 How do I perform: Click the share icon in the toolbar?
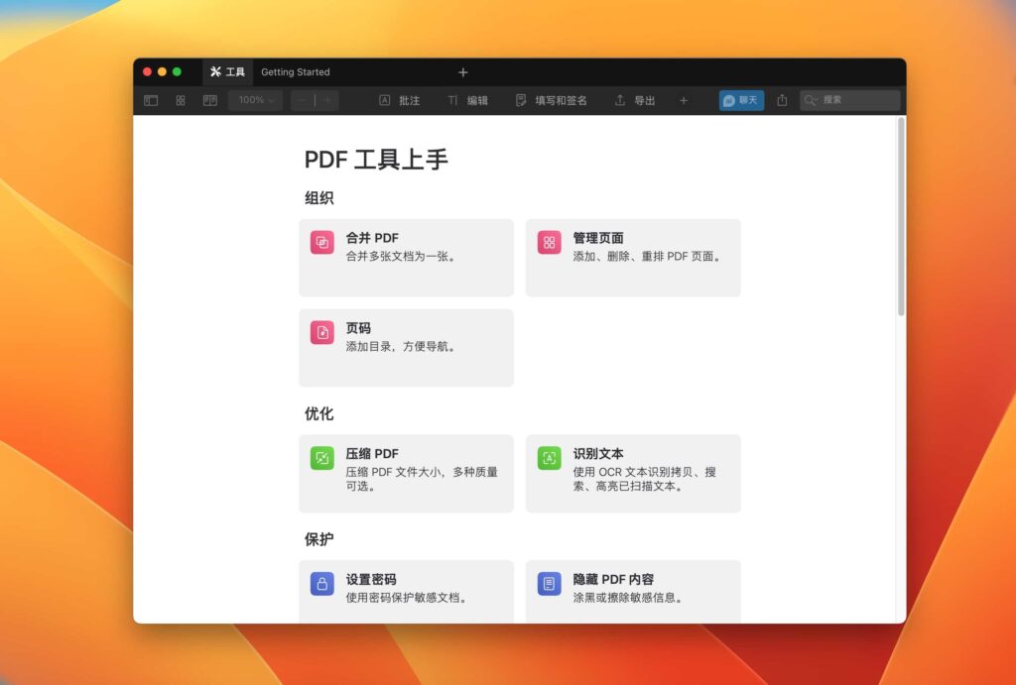[782, 100]
